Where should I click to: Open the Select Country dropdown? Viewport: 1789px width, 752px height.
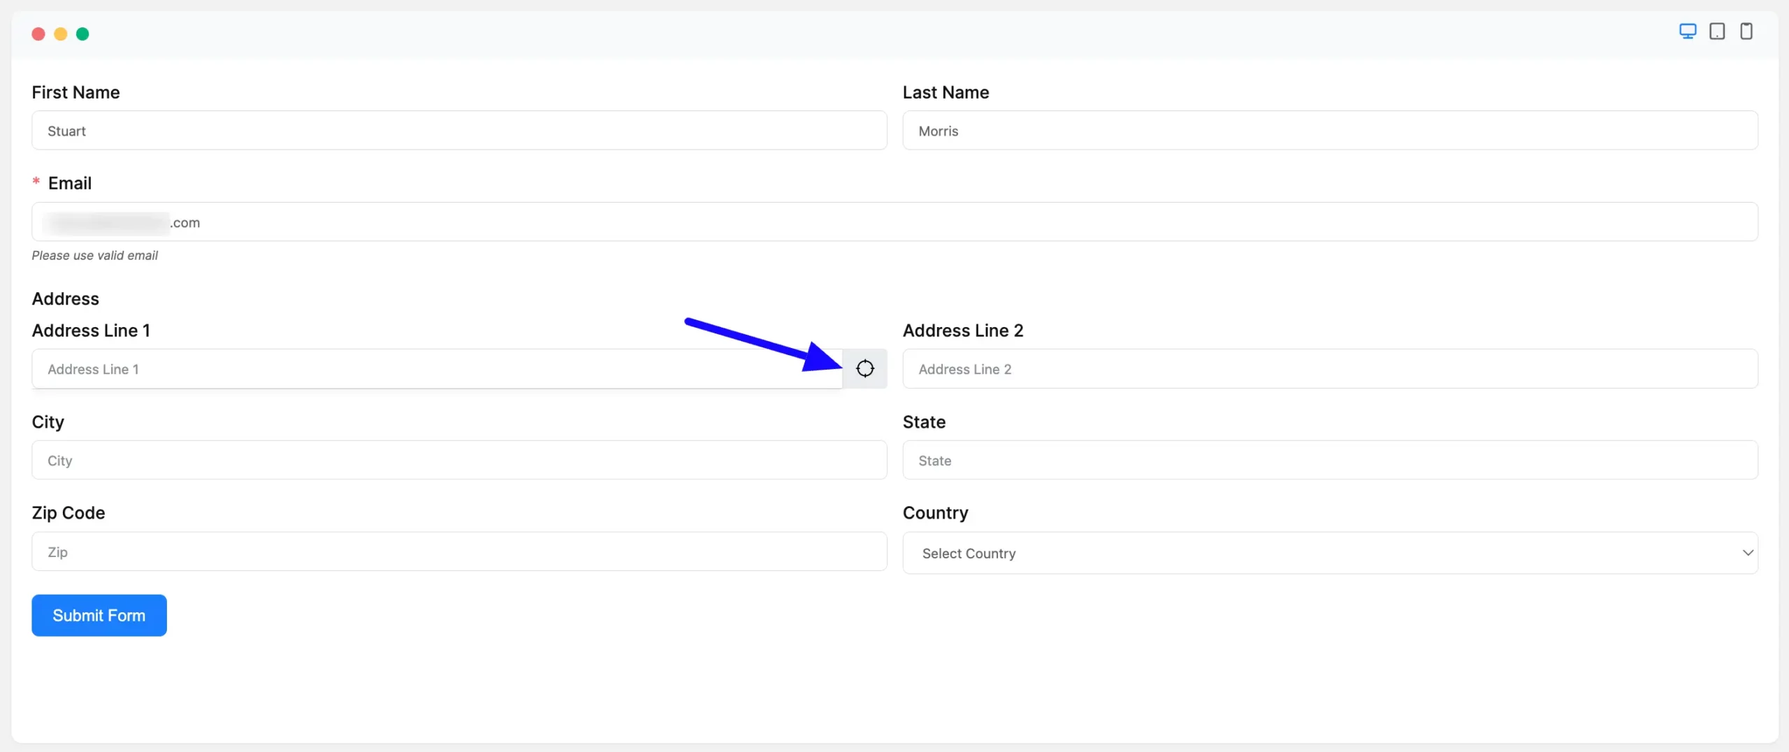(1330, 553)
